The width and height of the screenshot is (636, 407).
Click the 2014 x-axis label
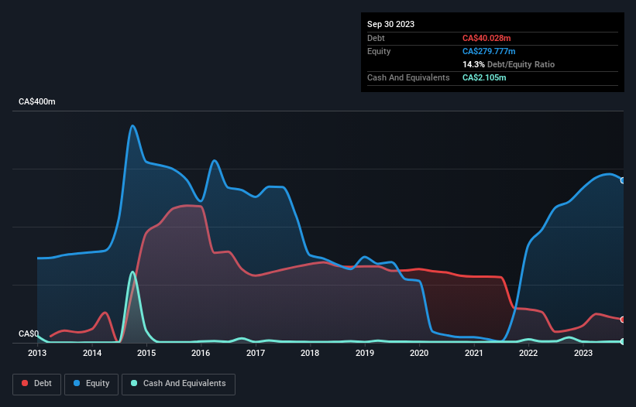pyautogui.click(x=92, y=353)
